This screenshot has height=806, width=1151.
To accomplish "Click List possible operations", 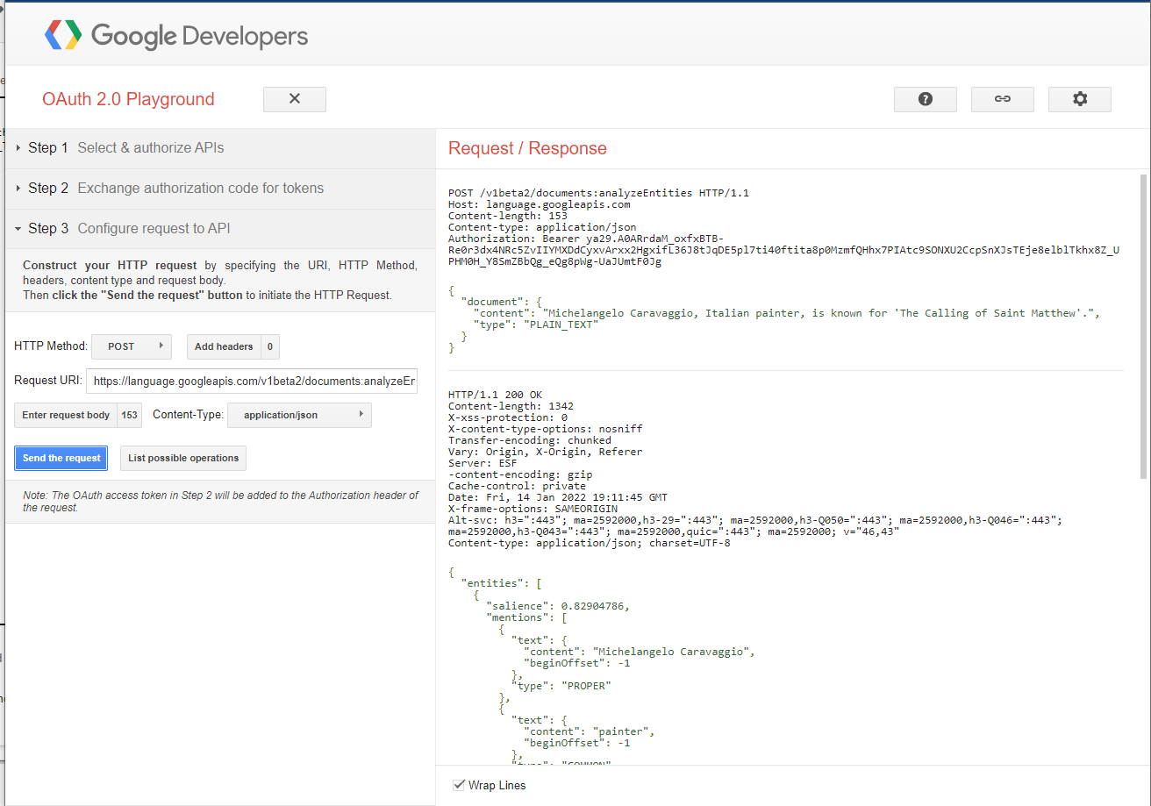I will click(x=182, y=458).
